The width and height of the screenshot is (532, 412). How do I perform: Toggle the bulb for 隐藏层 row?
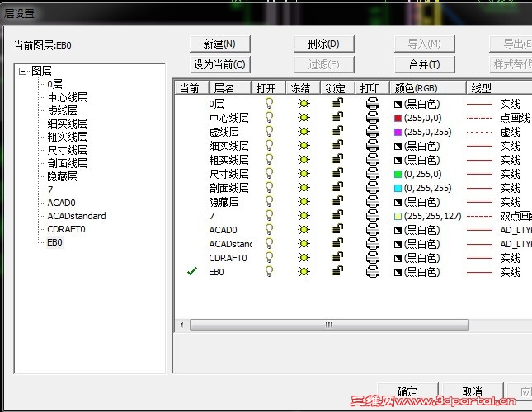[269, 202]
